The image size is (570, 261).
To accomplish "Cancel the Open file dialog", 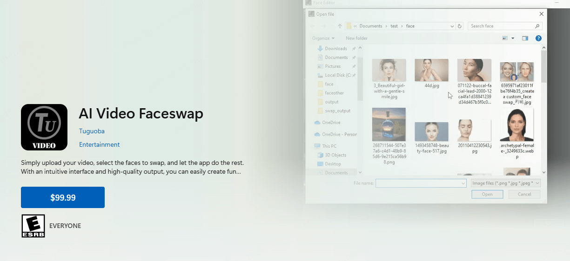I will [x=524, y=194].
